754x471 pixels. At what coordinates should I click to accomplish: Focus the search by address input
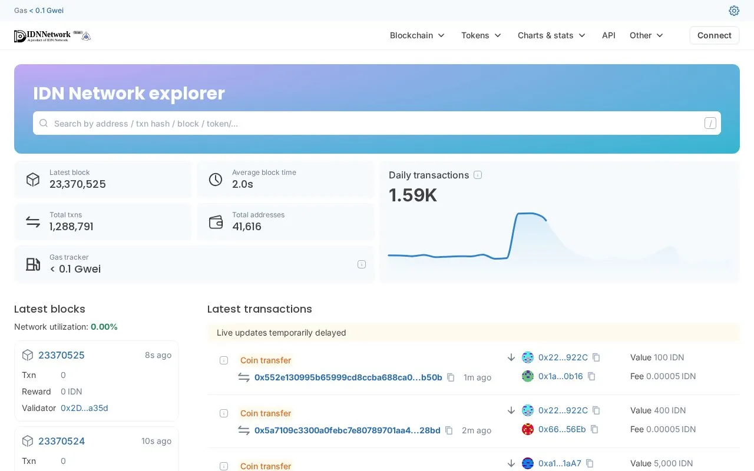[377, 123]
